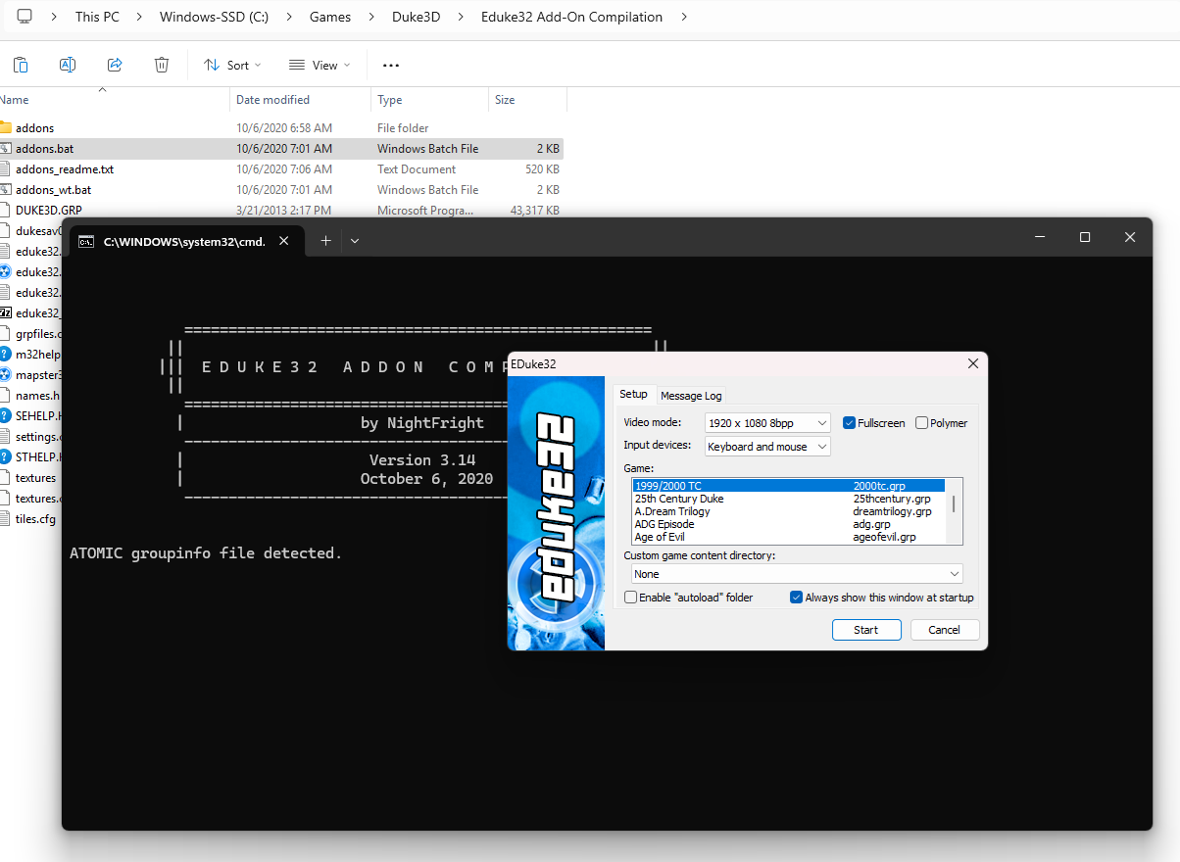Open the Input devices dropdown
Viewport: 1180px width, 862px height.
click(767, 447)
